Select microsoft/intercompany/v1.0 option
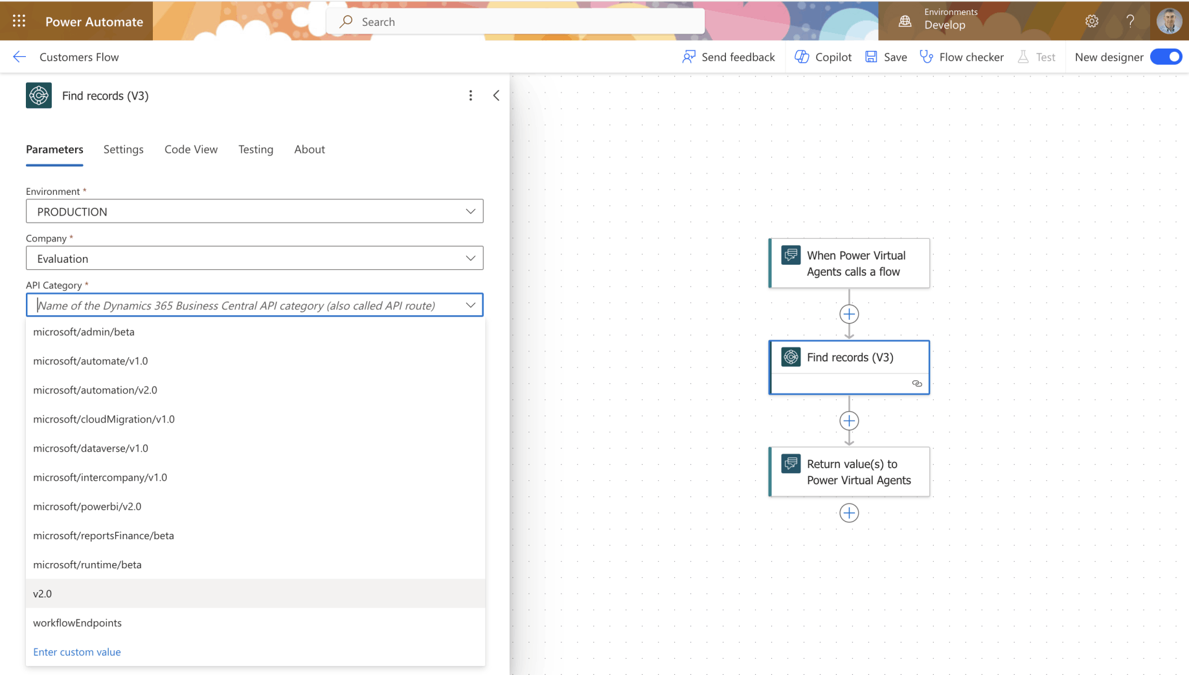Viewport: 1189px width, 675px height. pos(255,478)
